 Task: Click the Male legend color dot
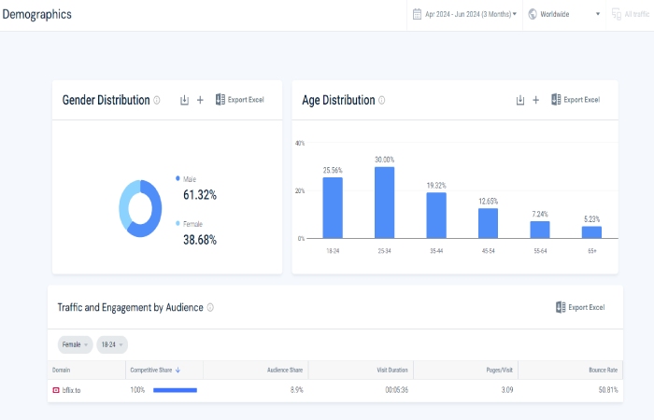pos(178,178)
